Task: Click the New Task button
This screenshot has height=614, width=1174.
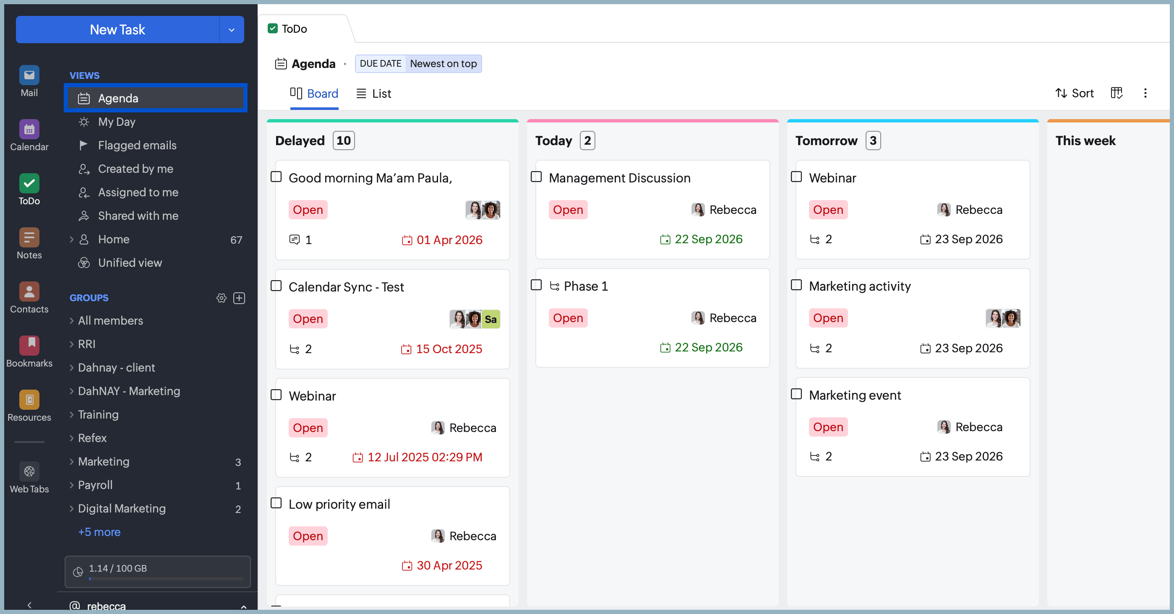Action: tap(117, 30)
